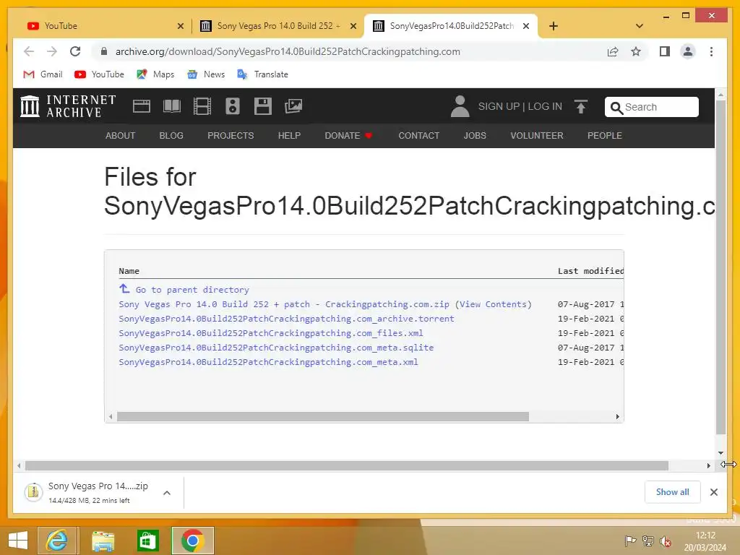Open Windows Store from taskbar
The width and height of the screenshot is (740, 555).
147,541
